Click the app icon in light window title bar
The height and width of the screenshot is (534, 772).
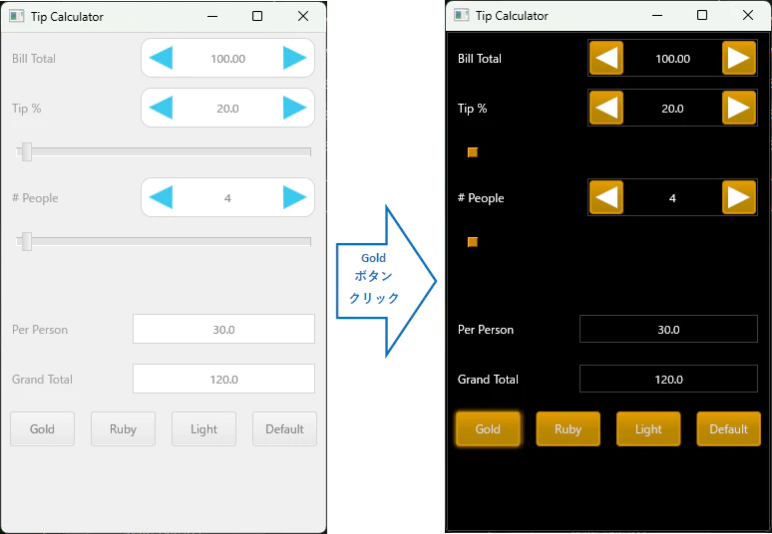(17, 16)
